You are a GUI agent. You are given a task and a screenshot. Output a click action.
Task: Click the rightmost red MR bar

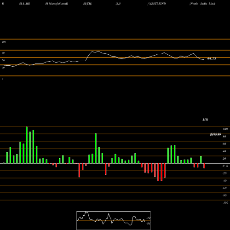tap(204, 166)
